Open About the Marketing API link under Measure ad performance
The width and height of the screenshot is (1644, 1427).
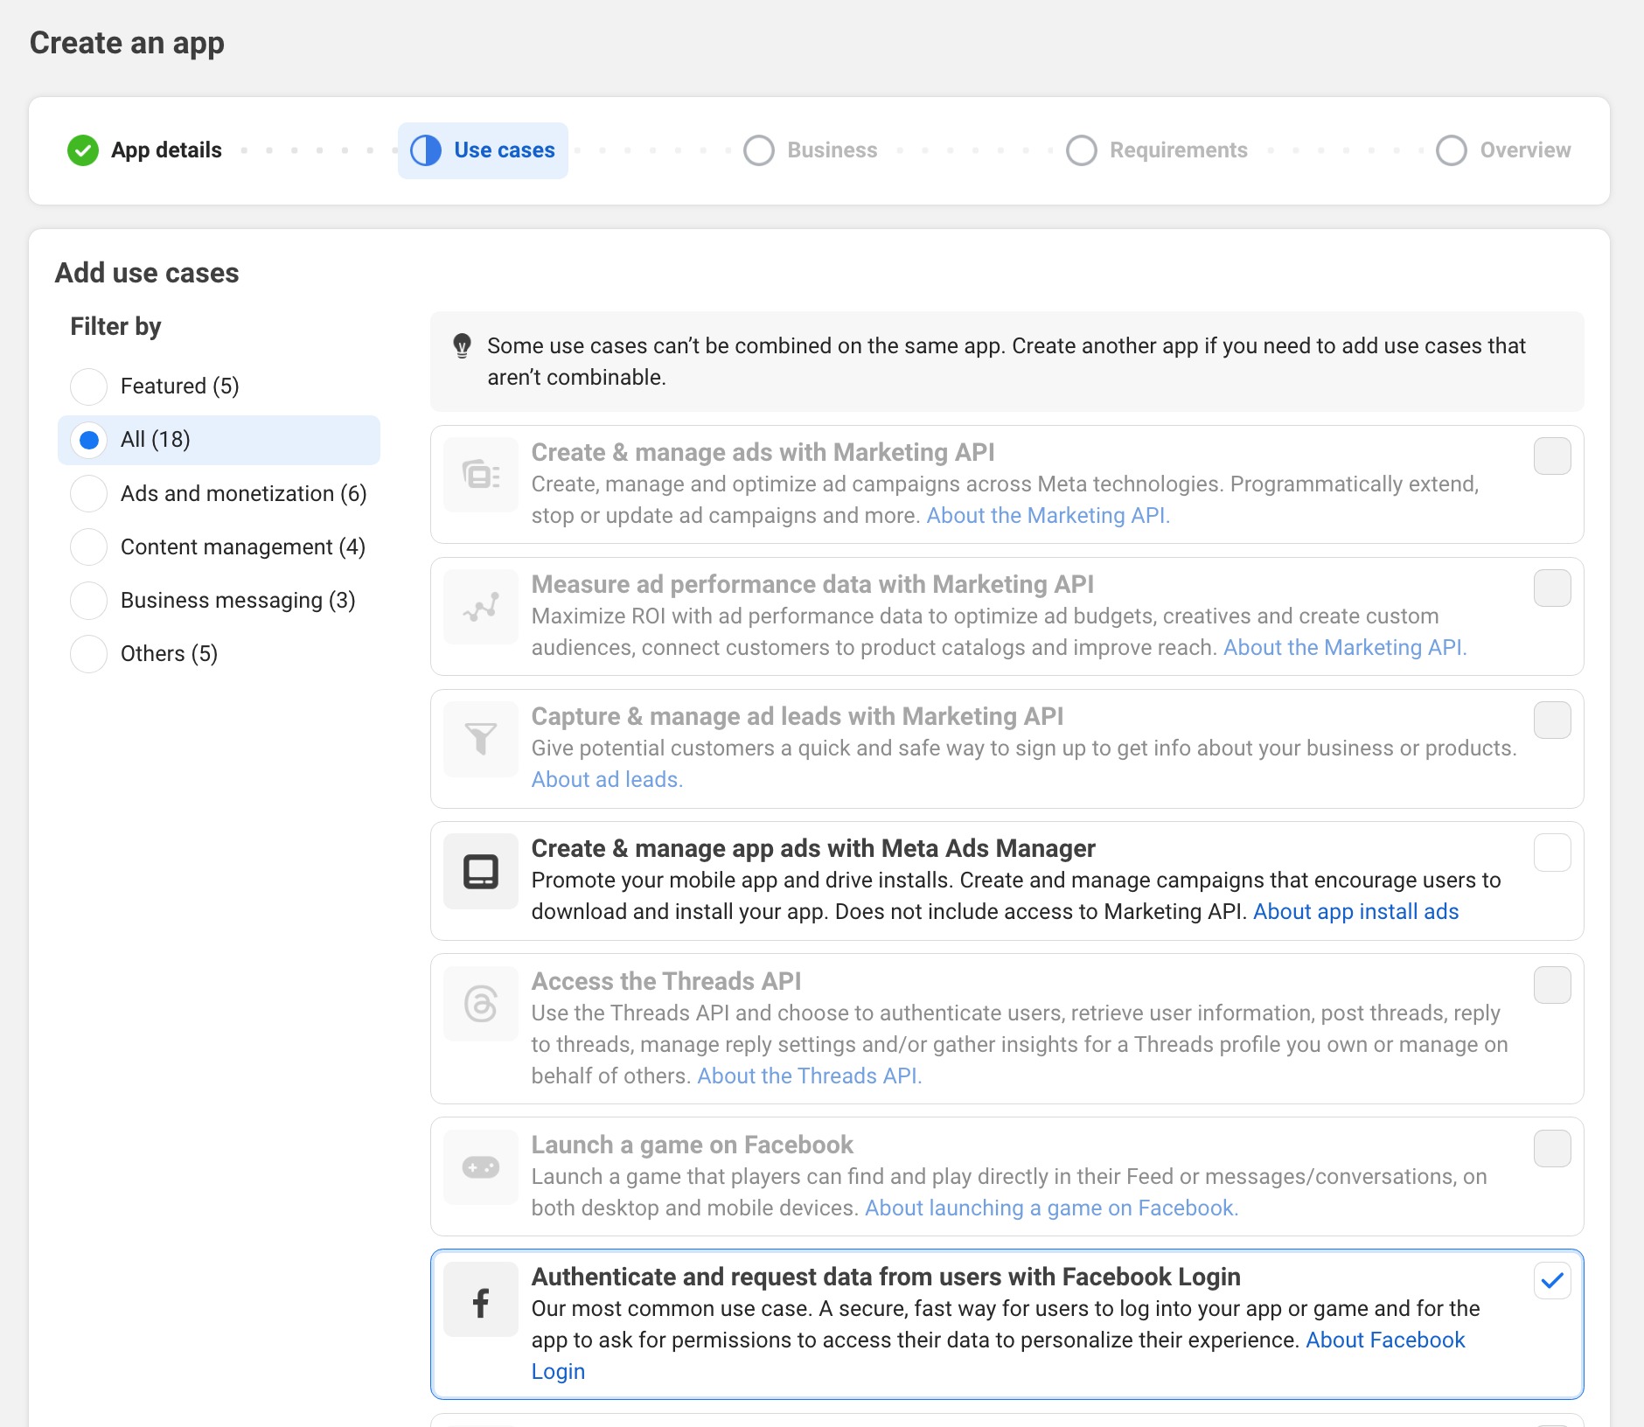point(1345,648)
